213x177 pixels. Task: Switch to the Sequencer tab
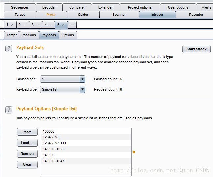tap(20, 7)
